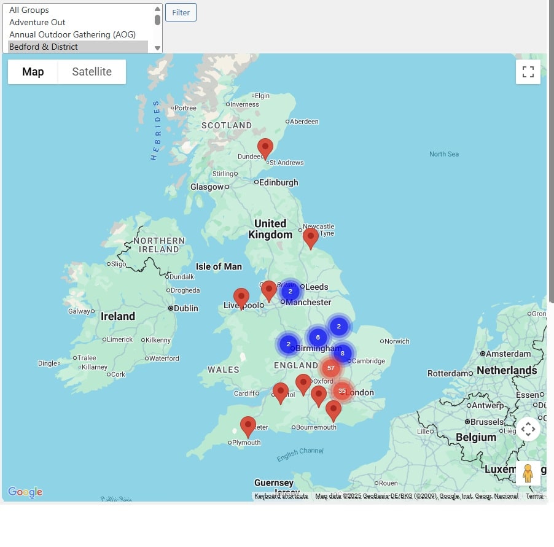Screen dimensions: 554x547
Task: Open map camera controls
Action: click(528, 429)
